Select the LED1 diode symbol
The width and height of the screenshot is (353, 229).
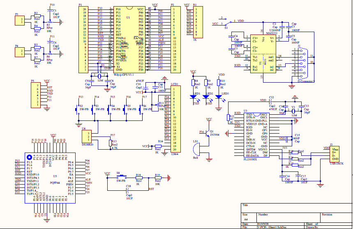point(194,97)
